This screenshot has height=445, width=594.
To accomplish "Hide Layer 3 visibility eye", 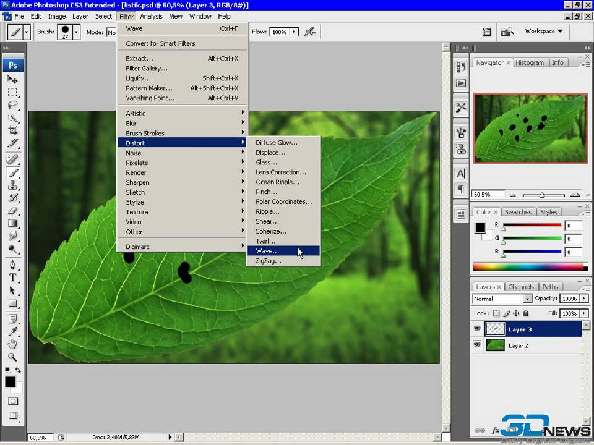I will pyautogui.click(x=477, y=328).
